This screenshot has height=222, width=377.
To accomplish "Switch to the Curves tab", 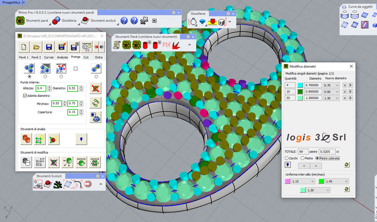I will [x=49, y=57].
